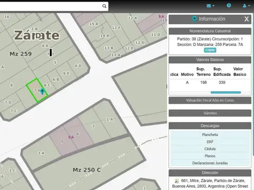Expand the Trámites section
This screenshot has height=190, width=254.
point(210,113)
